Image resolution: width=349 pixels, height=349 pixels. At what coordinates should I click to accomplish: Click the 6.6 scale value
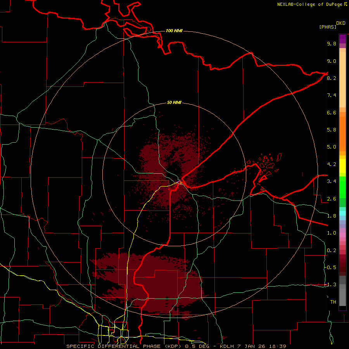pyautogui.click(x=332, y=112)
